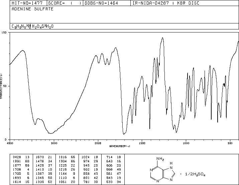This screenshot has height=185, width=239.
Task: Click peak table entry 856
Action: (x=87, y=174)
